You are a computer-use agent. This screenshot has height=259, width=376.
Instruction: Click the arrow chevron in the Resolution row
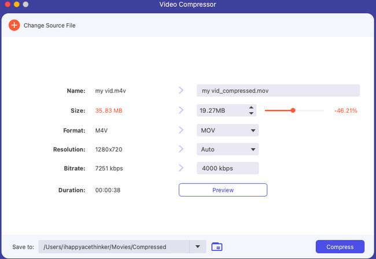pos(181,149)
